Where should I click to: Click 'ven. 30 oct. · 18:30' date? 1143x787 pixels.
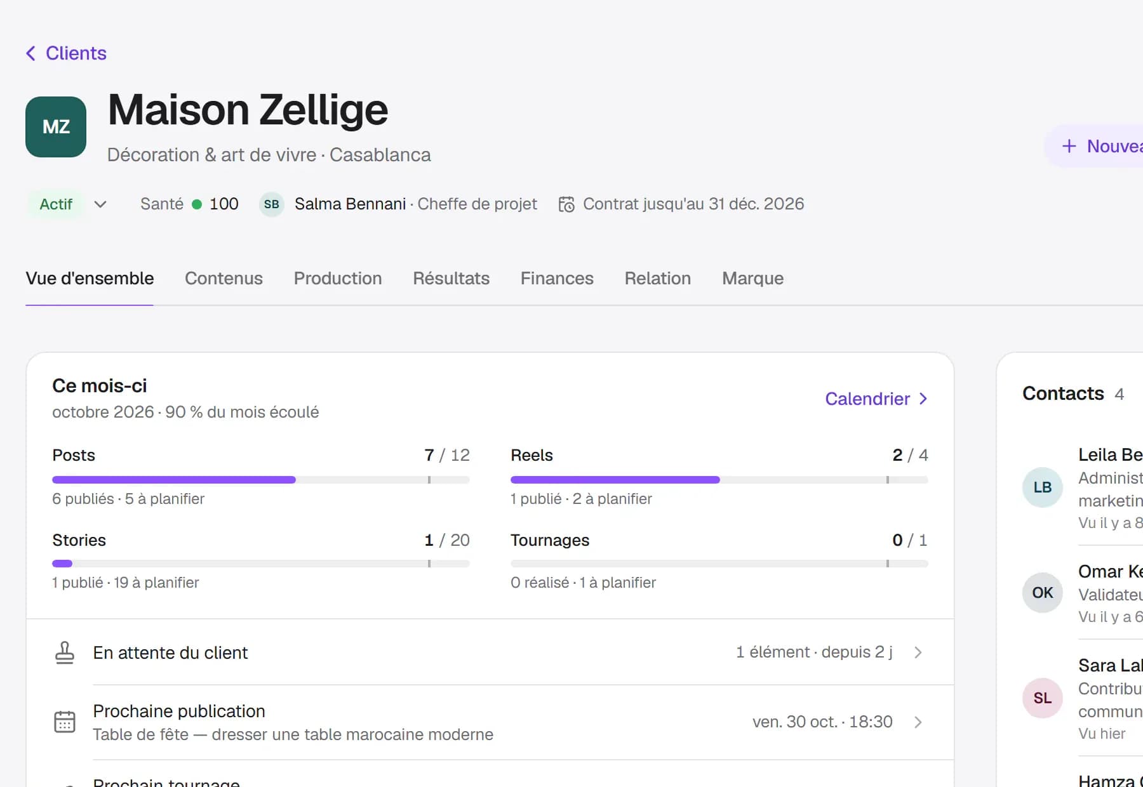pos(822,722)
